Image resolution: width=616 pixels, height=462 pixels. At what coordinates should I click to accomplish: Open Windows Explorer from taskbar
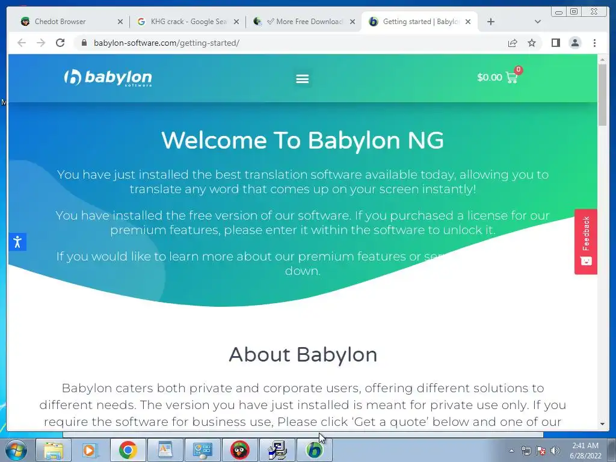click(54, 450)
